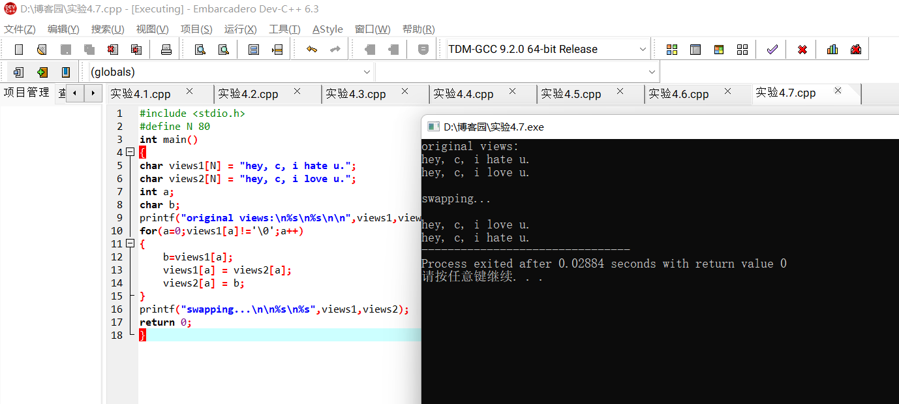Click the grayed Save file icon
The width and height of the screenshot is (899, 404).
[x=66, y=50]
